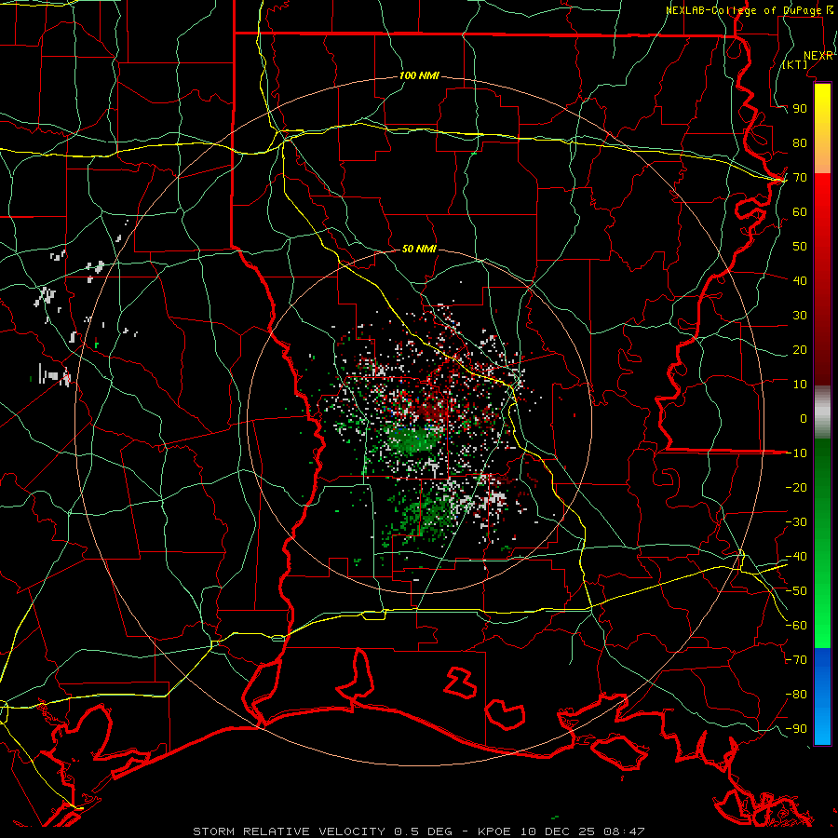Click the -70 value on velocity scale

[x=796, y=660]
